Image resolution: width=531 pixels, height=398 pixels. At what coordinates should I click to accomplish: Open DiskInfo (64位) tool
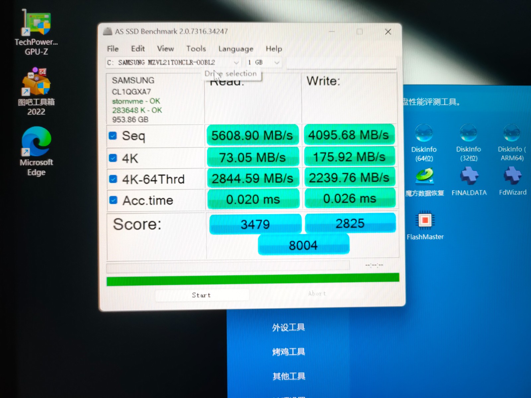(x=424, y=143)
